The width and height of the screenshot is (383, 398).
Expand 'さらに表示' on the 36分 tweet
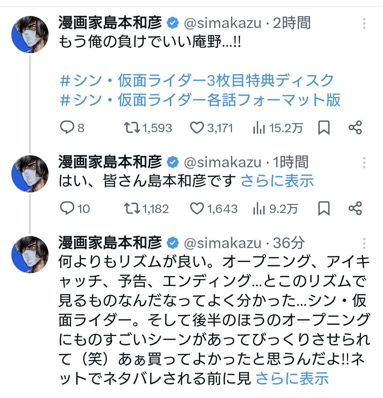click(292, 378)
